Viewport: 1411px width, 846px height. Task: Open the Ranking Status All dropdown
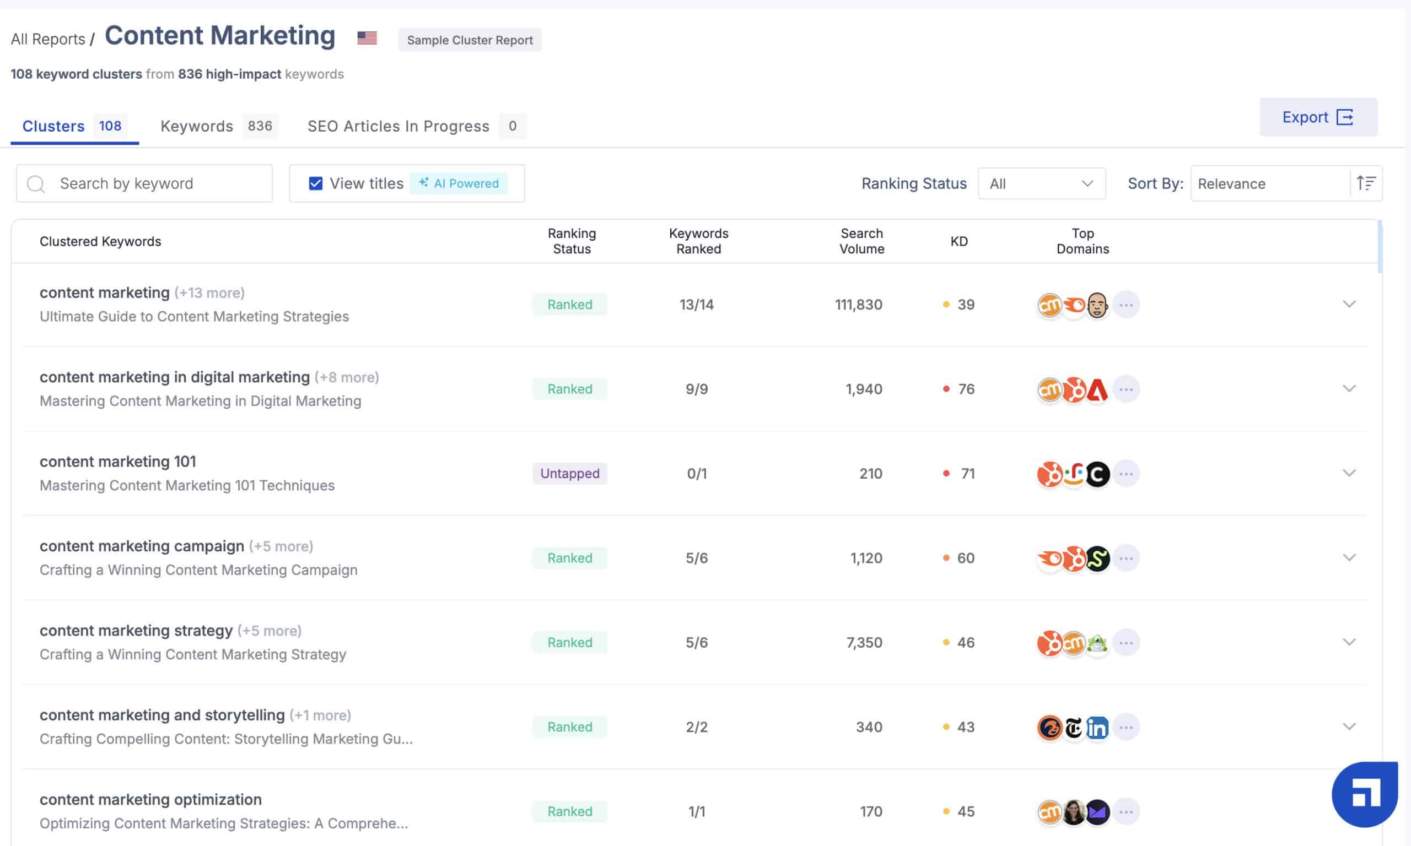1041,183
